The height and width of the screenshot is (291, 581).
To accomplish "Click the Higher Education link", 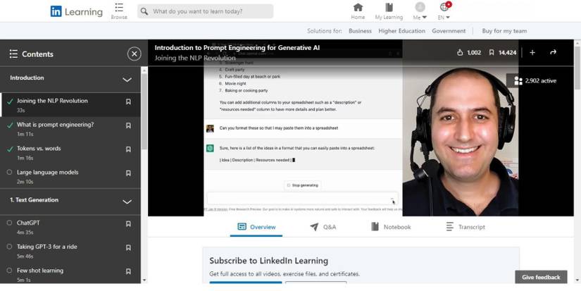I will click(x=401, y=31).
